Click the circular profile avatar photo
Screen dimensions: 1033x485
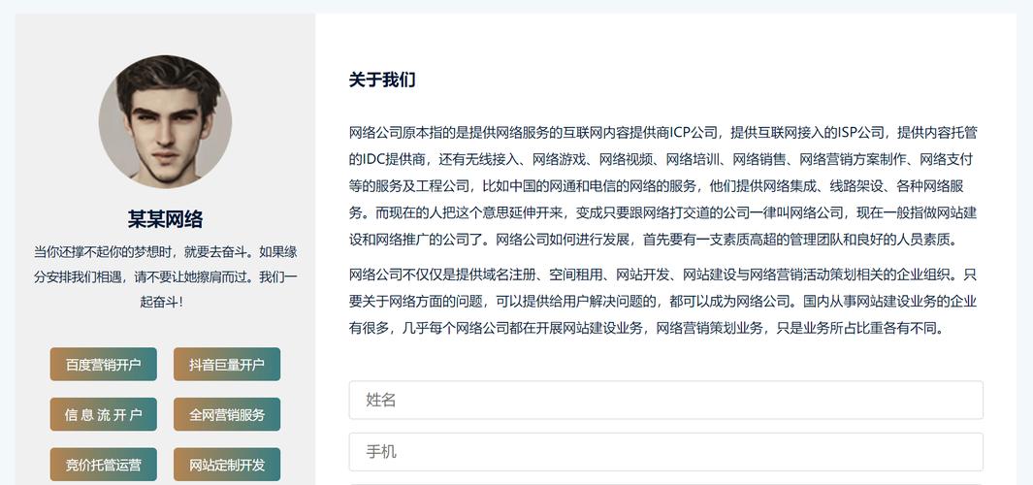pos(165,122)
